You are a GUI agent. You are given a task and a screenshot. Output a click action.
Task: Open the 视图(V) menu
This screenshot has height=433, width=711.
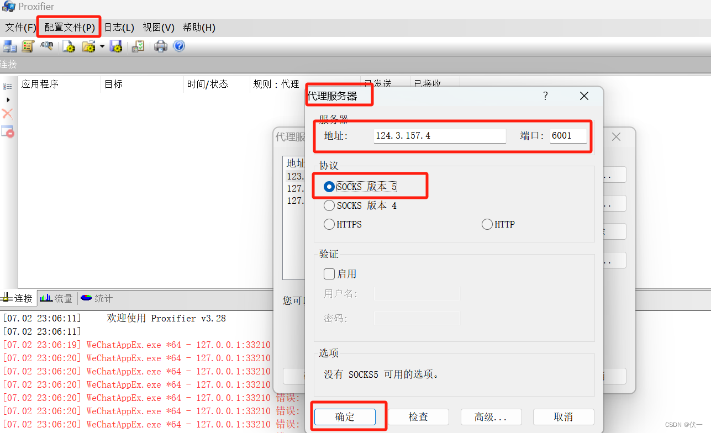coord(159,28)
